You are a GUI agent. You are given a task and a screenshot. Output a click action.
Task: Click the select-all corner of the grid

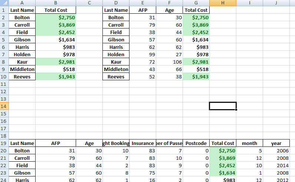tap(4, 3)
